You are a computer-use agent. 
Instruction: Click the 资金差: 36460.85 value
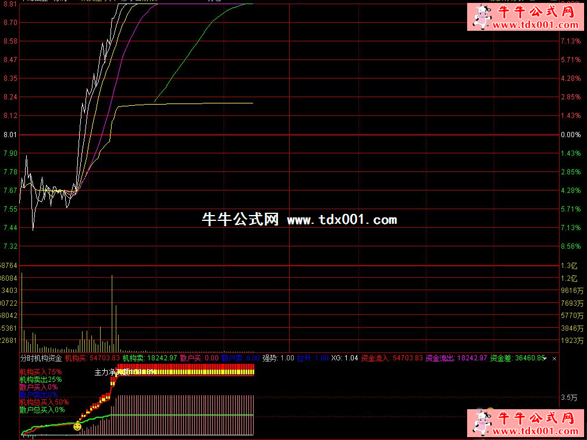click(517, 358)
